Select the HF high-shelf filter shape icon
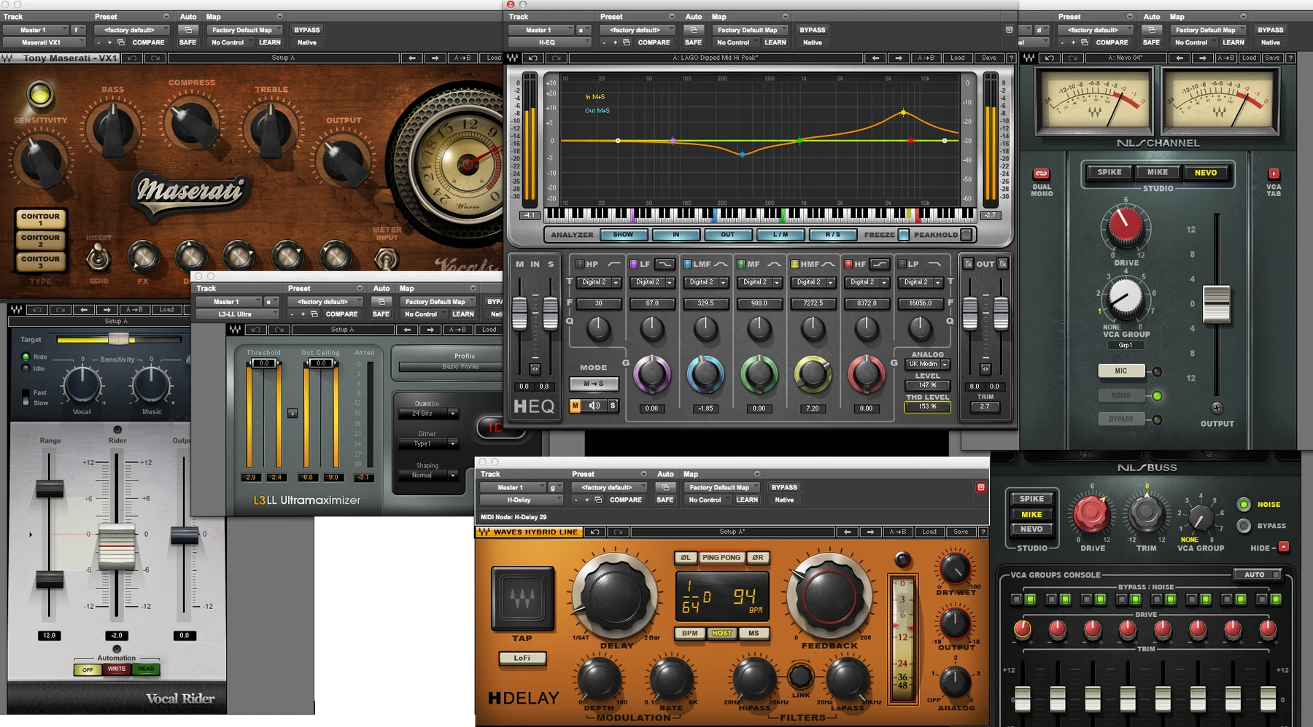1313x727 pixels. [x=880, y=264]
